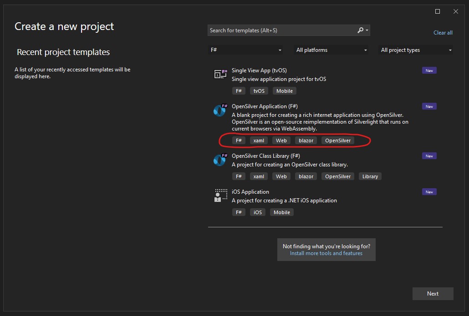
Task: Open the F# language dropdown
Action: tap(246, 50)
